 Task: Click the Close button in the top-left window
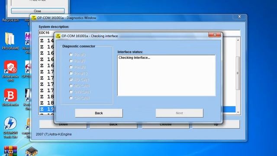pyautogui.click(x=38, y=11)
